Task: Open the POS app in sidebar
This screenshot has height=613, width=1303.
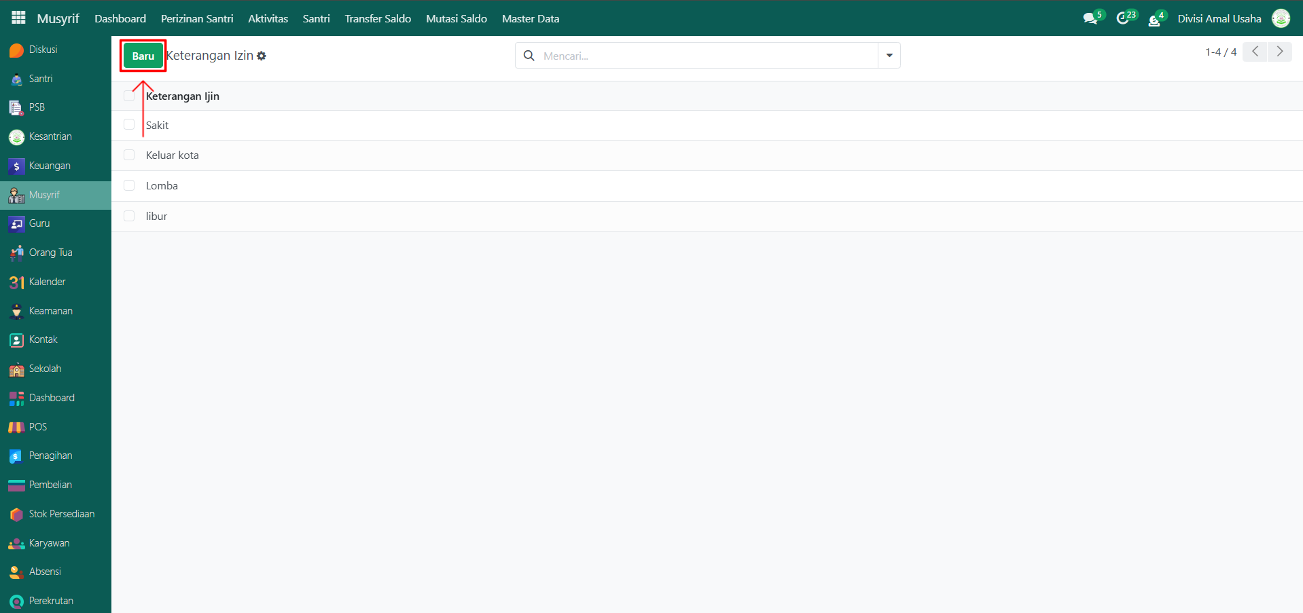Action: (37, 427)
